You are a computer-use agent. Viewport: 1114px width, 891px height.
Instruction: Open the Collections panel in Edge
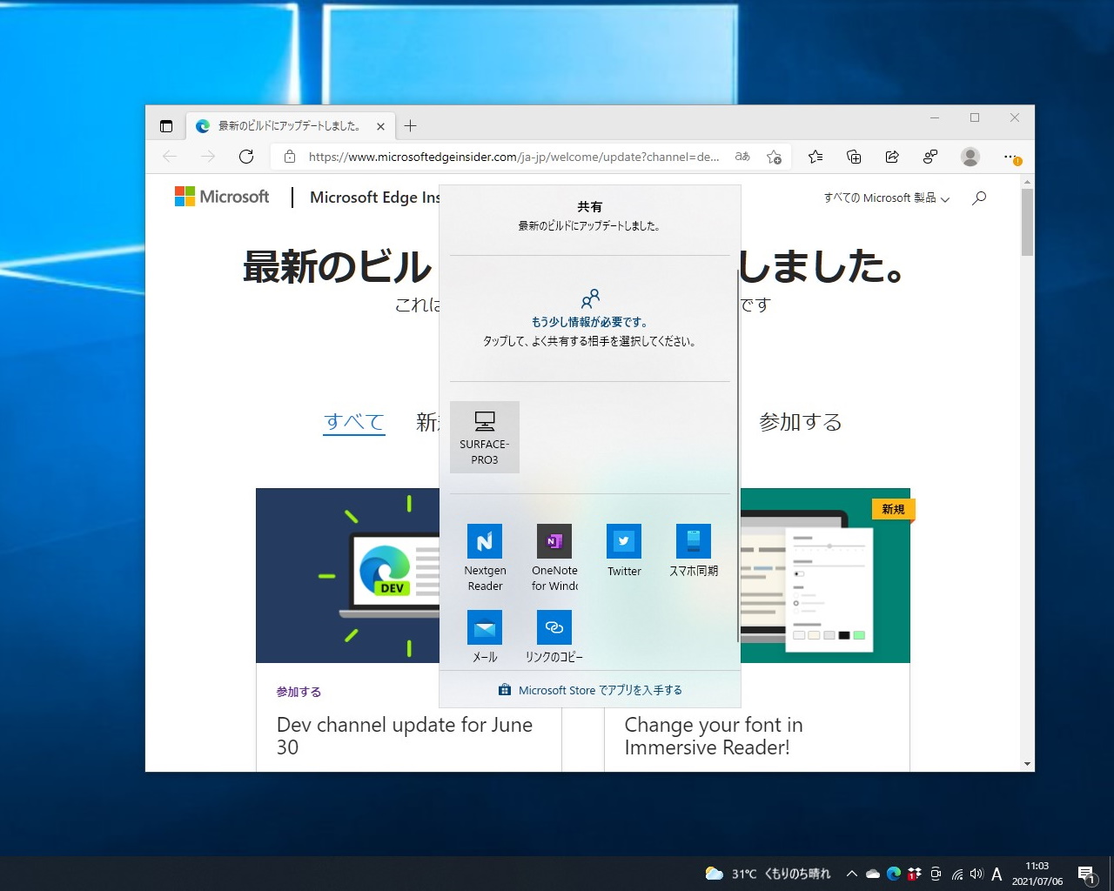point(854,157)
